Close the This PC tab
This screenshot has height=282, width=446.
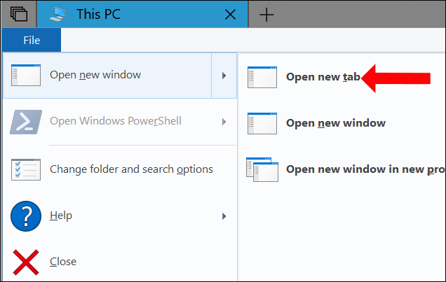[230, 14]
